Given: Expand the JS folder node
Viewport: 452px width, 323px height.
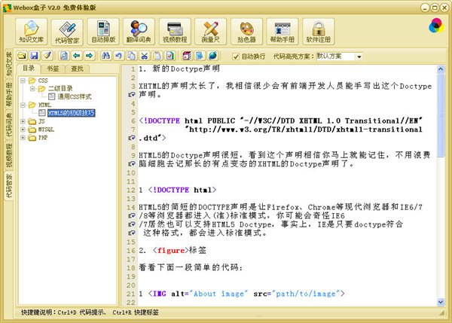Looking at the screenshot, I should click(23, 121).
